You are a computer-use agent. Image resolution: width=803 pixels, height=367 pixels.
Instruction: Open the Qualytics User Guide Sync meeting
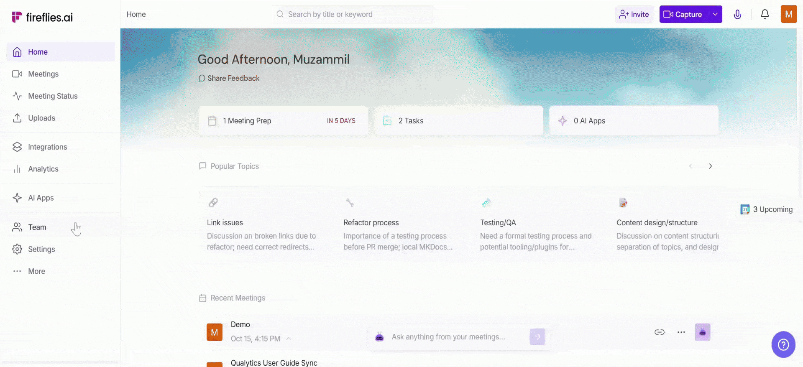tap(274, 363)
